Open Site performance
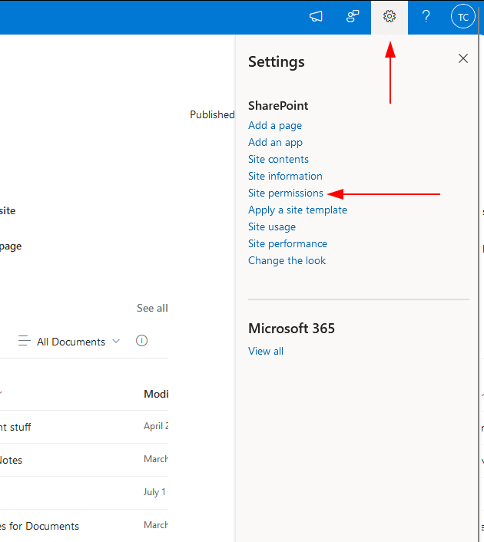This screenshot has height=542, width=484. point(287,244)
